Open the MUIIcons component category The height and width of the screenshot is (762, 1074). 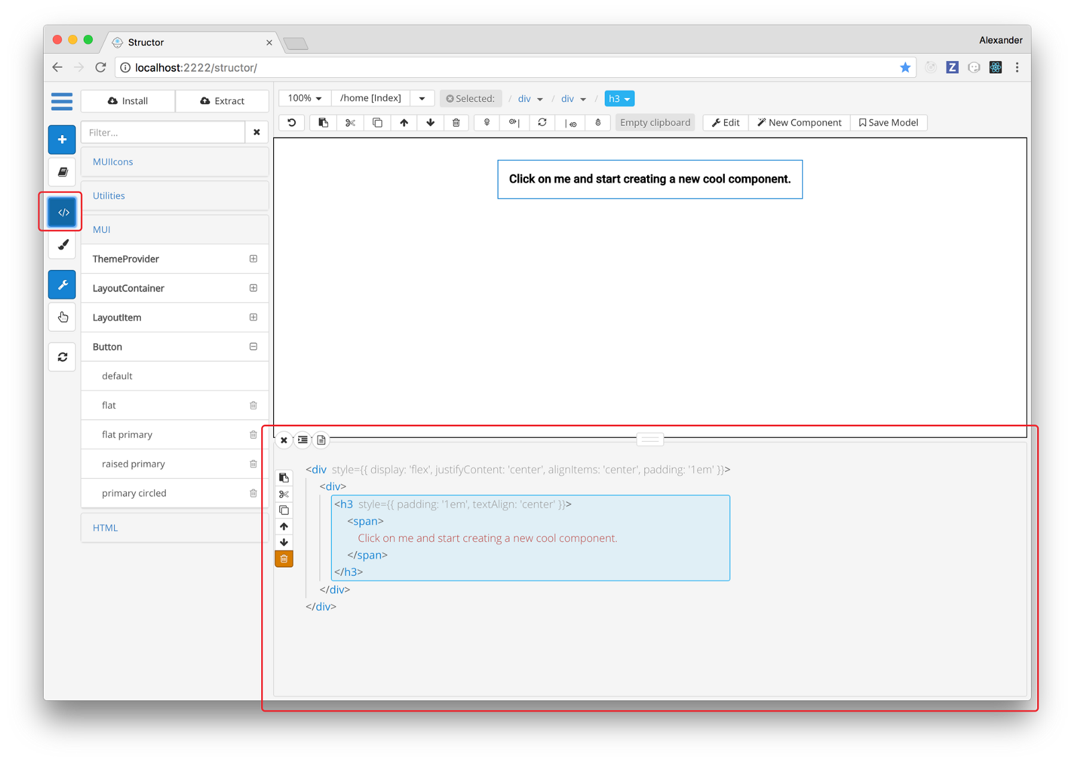[113, 162]
